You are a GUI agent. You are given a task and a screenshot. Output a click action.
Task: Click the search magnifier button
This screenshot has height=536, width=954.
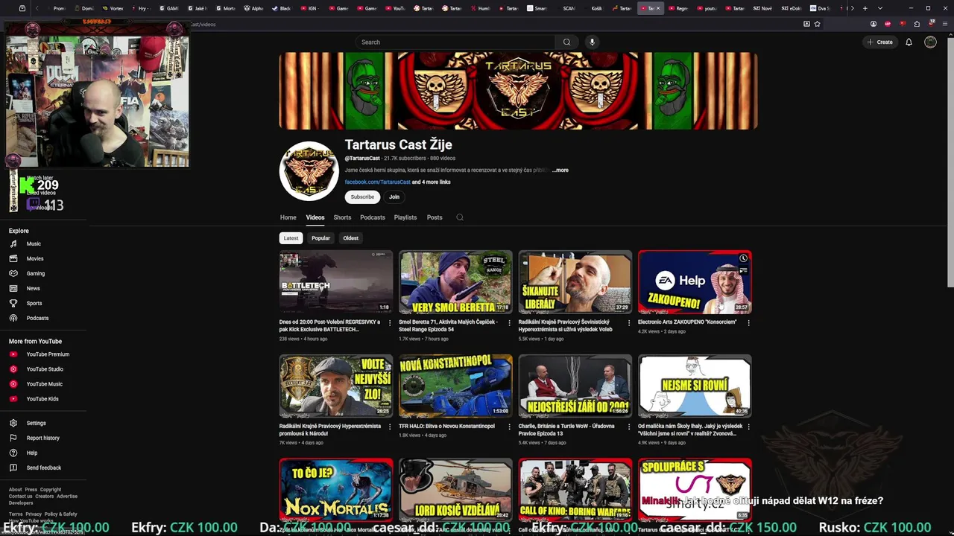coord(566,42)
